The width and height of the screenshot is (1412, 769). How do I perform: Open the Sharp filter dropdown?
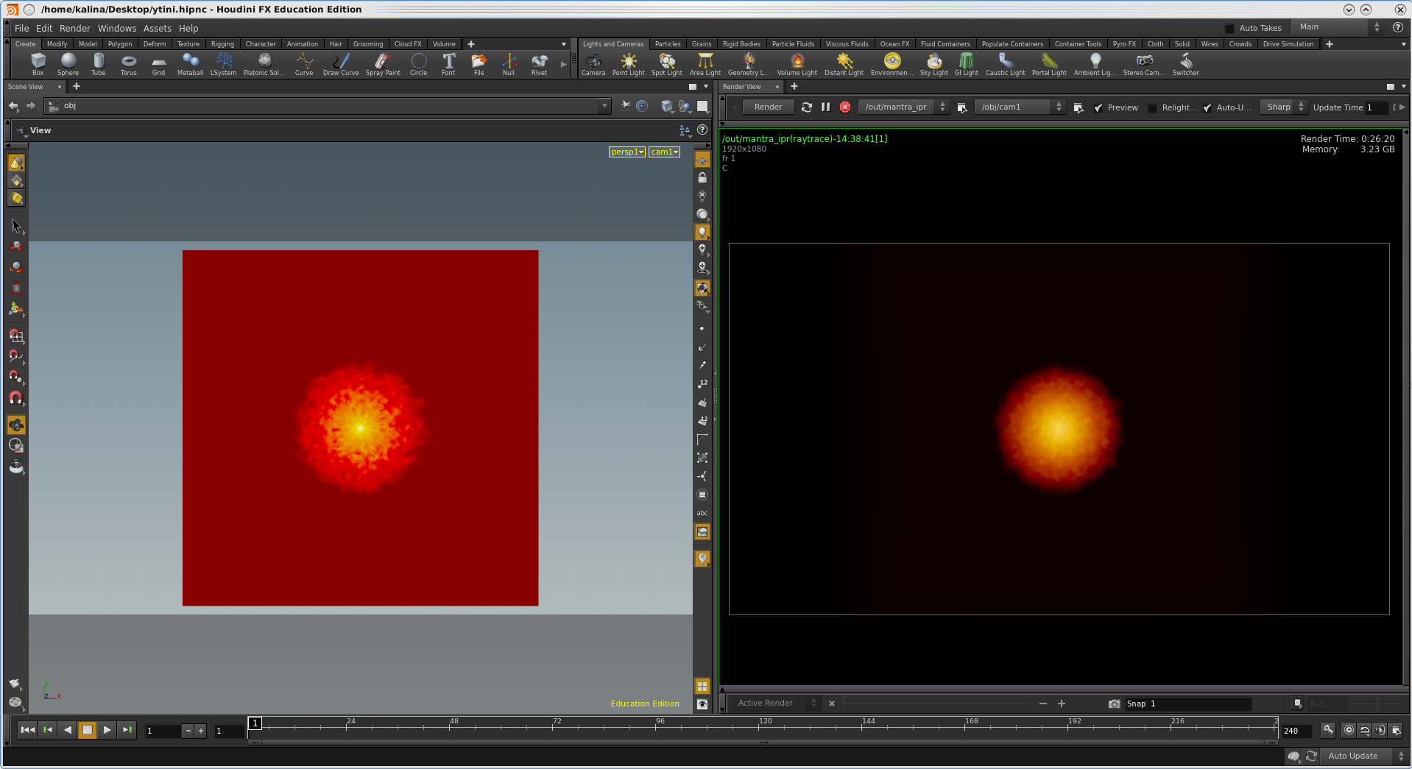(1284, 107)
